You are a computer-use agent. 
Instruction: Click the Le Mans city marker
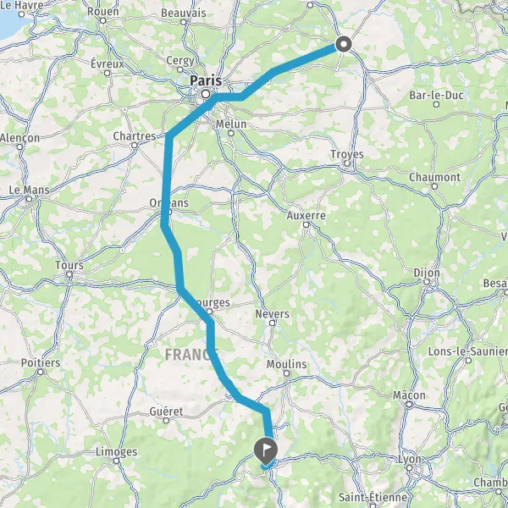click(29, 199)
